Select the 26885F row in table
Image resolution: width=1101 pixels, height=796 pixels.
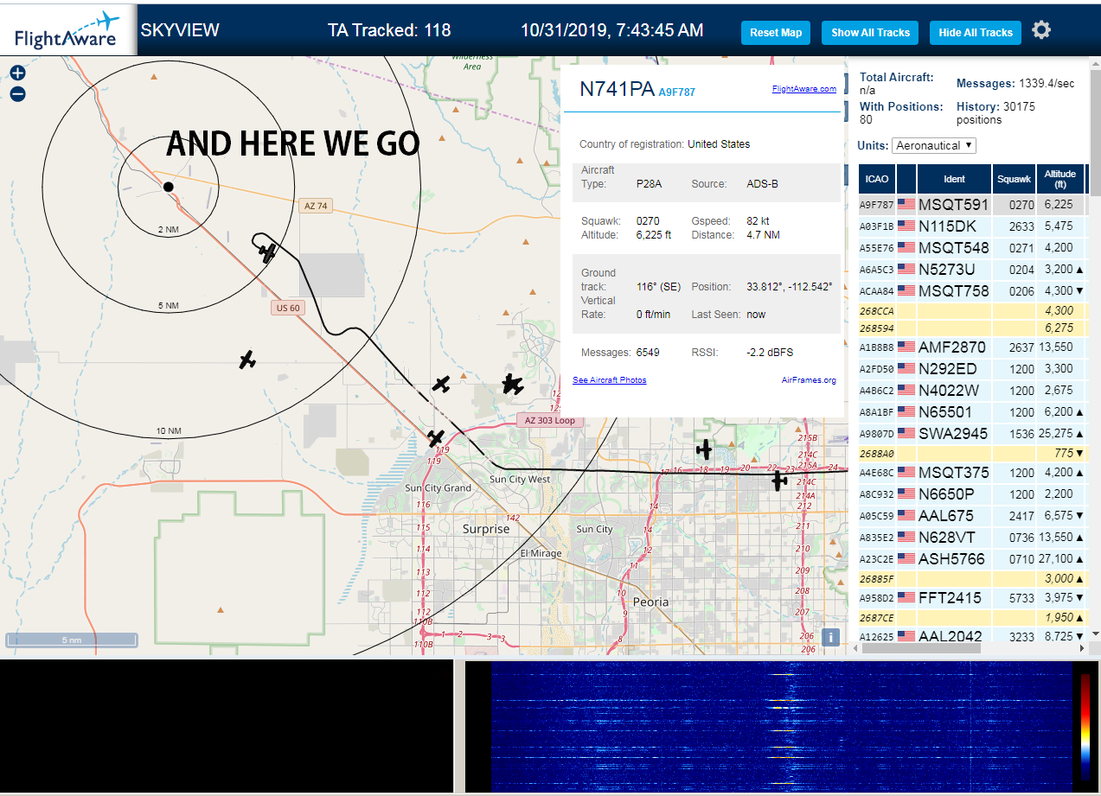(971, 578)
